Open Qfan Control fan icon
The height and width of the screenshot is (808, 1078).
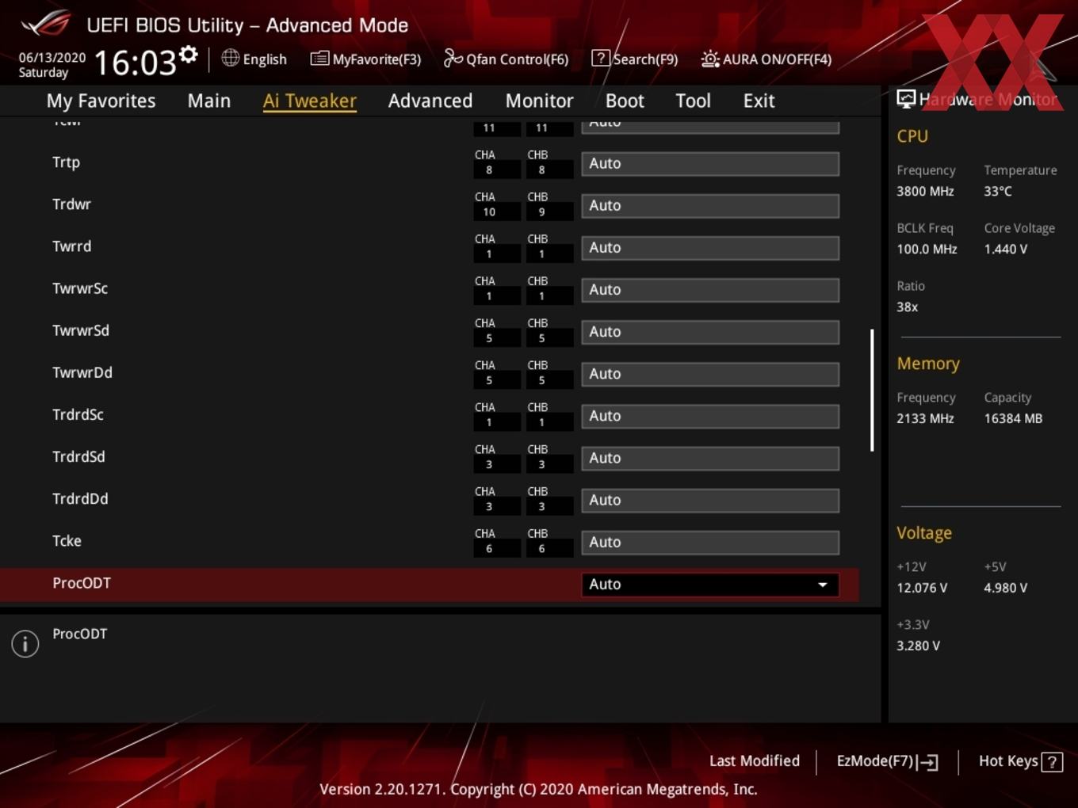[453, 58]
